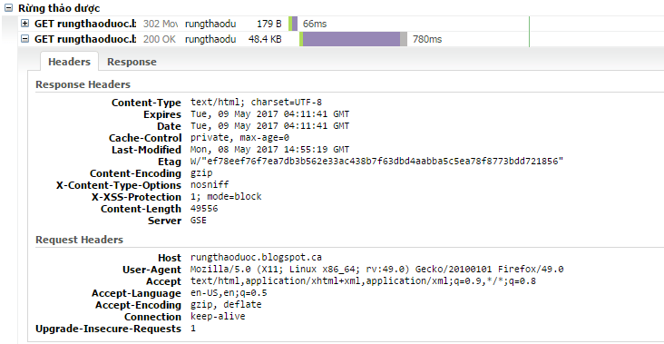Click the domain rungthaodu in the 200 OK row
Screen dimensions: 664x344
coord(210,39)
